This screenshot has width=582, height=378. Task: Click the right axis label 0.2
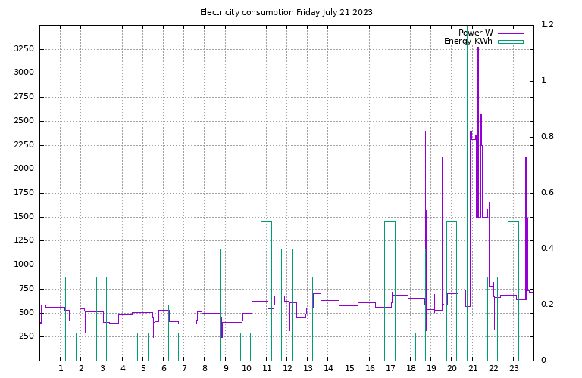tap(547, 305)
